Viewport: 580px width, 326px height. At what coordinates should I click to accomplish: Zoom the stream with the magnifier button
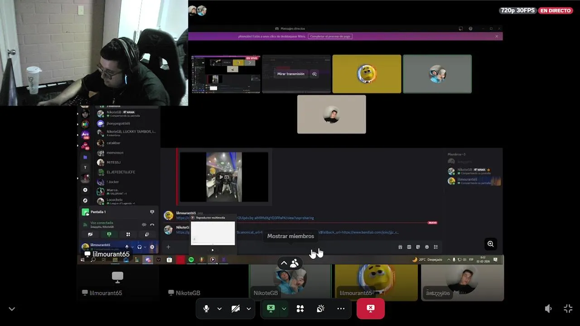[x=490, y=244]
